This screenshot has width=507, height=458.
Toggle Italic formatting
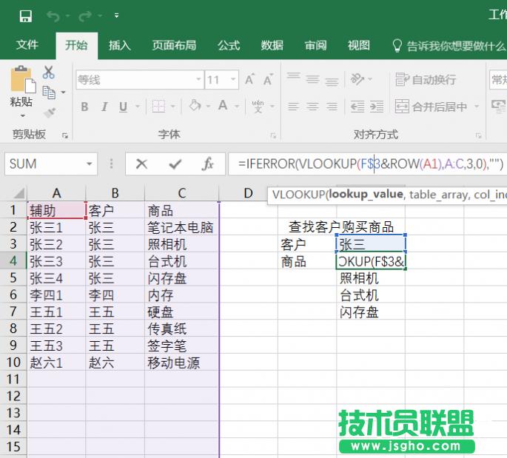(106, 107)
